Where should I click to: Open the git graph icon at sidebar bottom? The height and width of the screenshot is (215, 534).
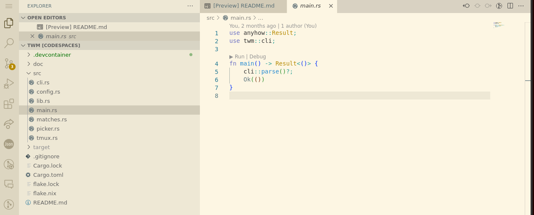pos(9,205)
